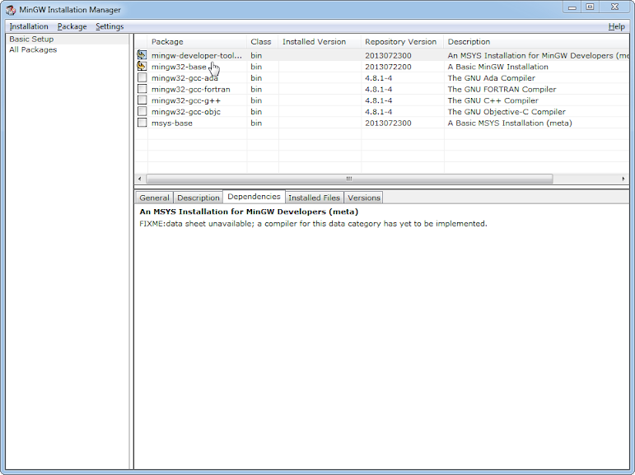This screenshot has width=635, height=475.
Task: Mark the mingw32-gcc-g++ checkbox
Action: click(142, 100)
